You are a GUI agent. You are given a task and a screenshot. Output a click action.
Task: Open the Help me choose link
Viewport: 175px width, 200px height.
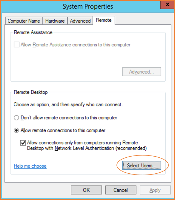[30, 166]
